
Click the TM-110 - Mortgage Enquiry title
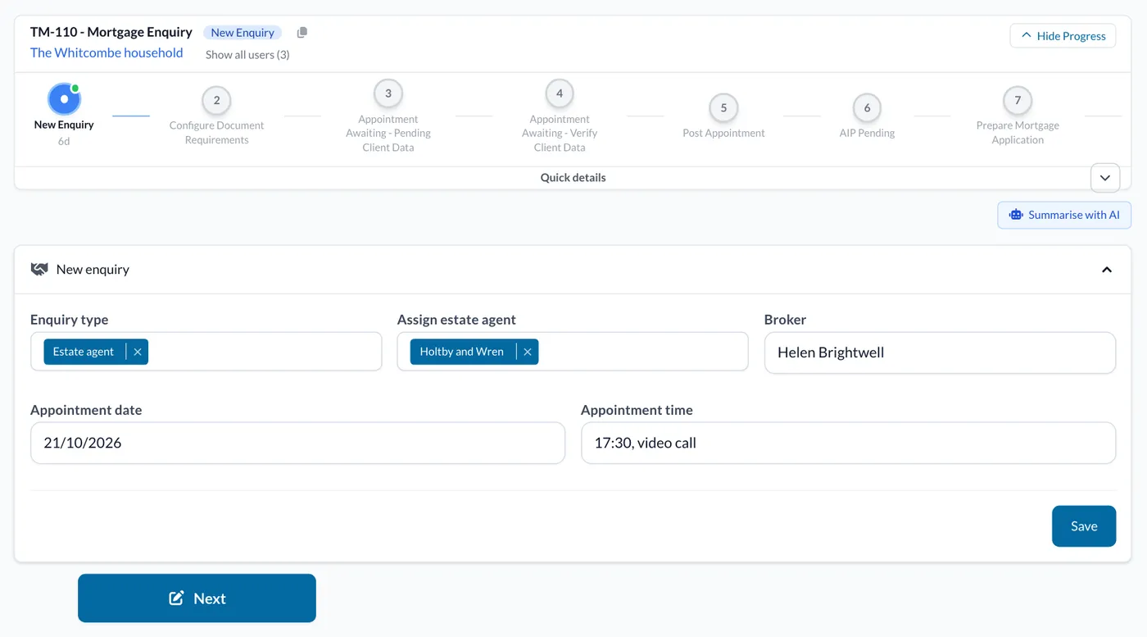(x=111, y=32)
